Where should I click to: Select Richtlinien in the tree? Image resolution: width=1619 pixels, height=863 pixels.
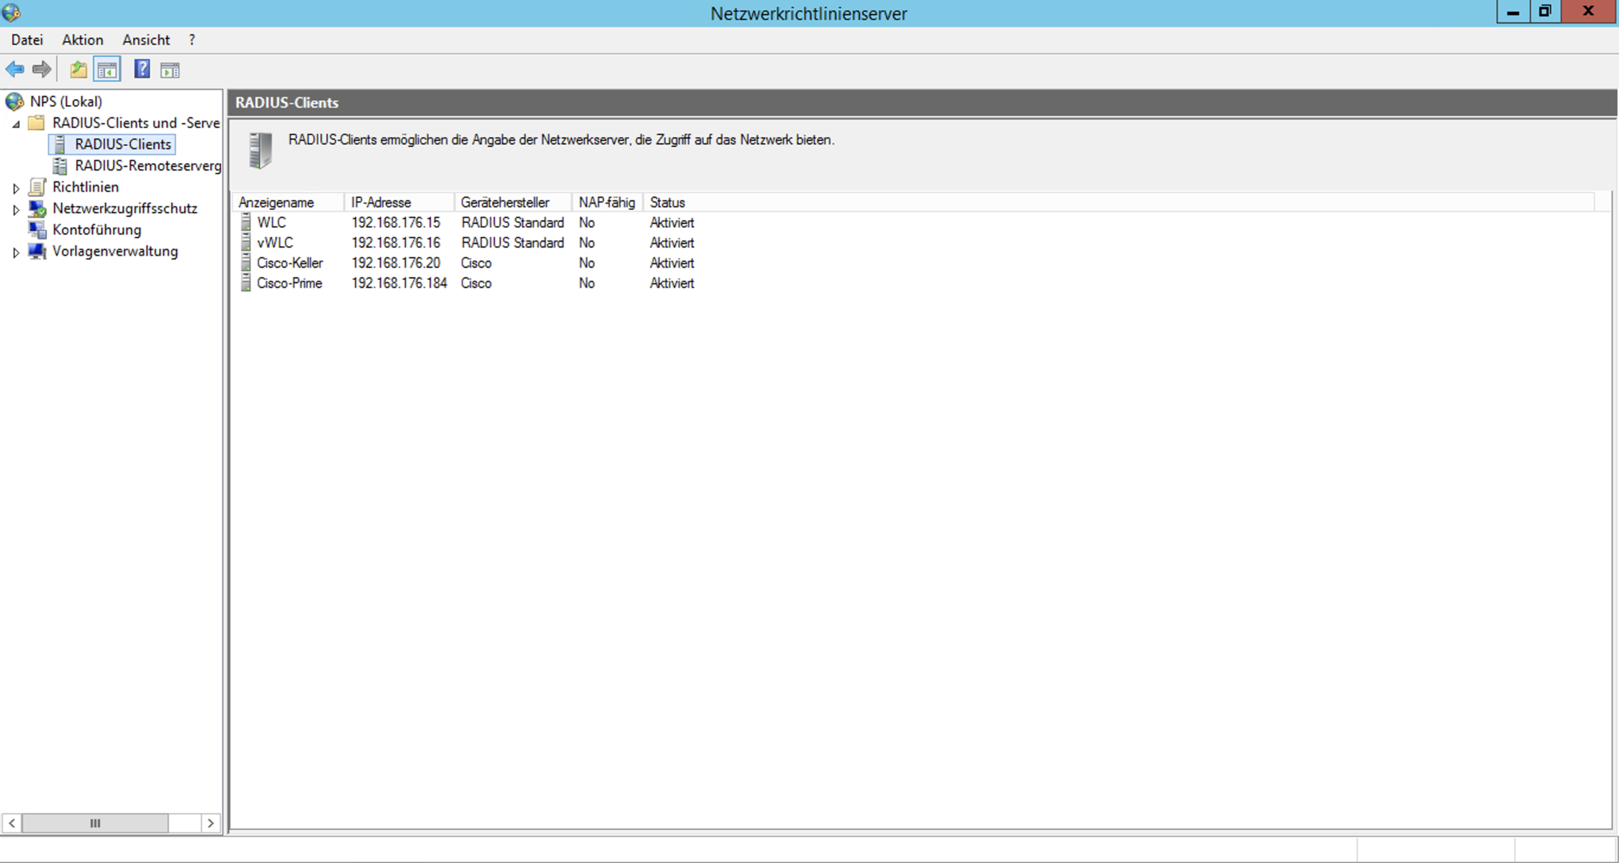pyautogui.click(x=85, y=187)
